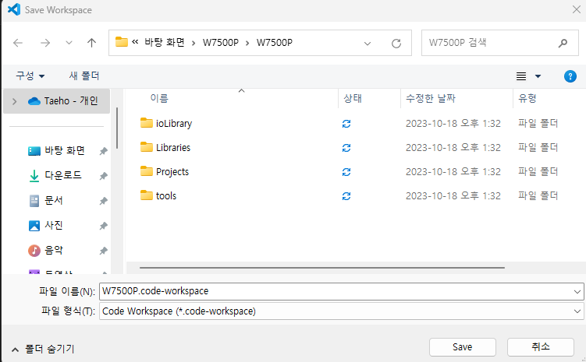Image resolution: width=586 pixels, height=362 pixels.
Task: Refresh the W7500P folder view
Action: point(396,44)
